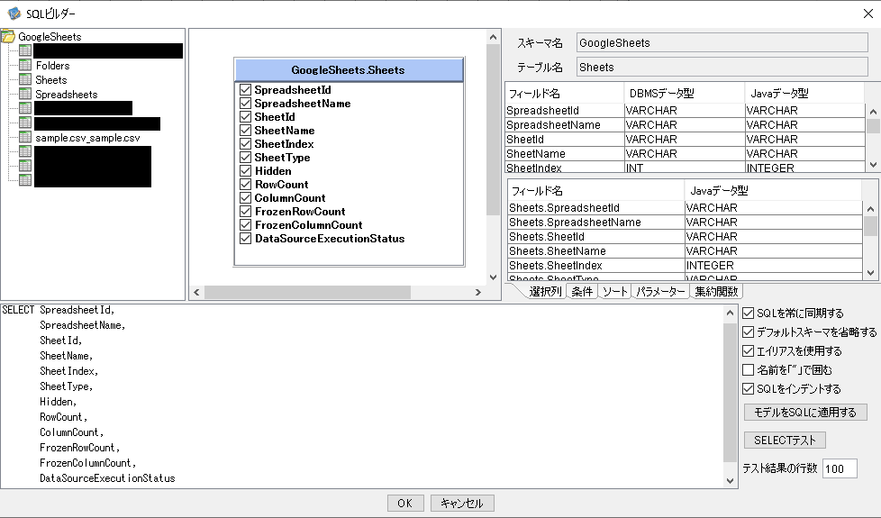The height and width of the screenshot is (518, 881).
Task: Toggle the Hidden column checkbox
Action: click(x=245, y=171)
